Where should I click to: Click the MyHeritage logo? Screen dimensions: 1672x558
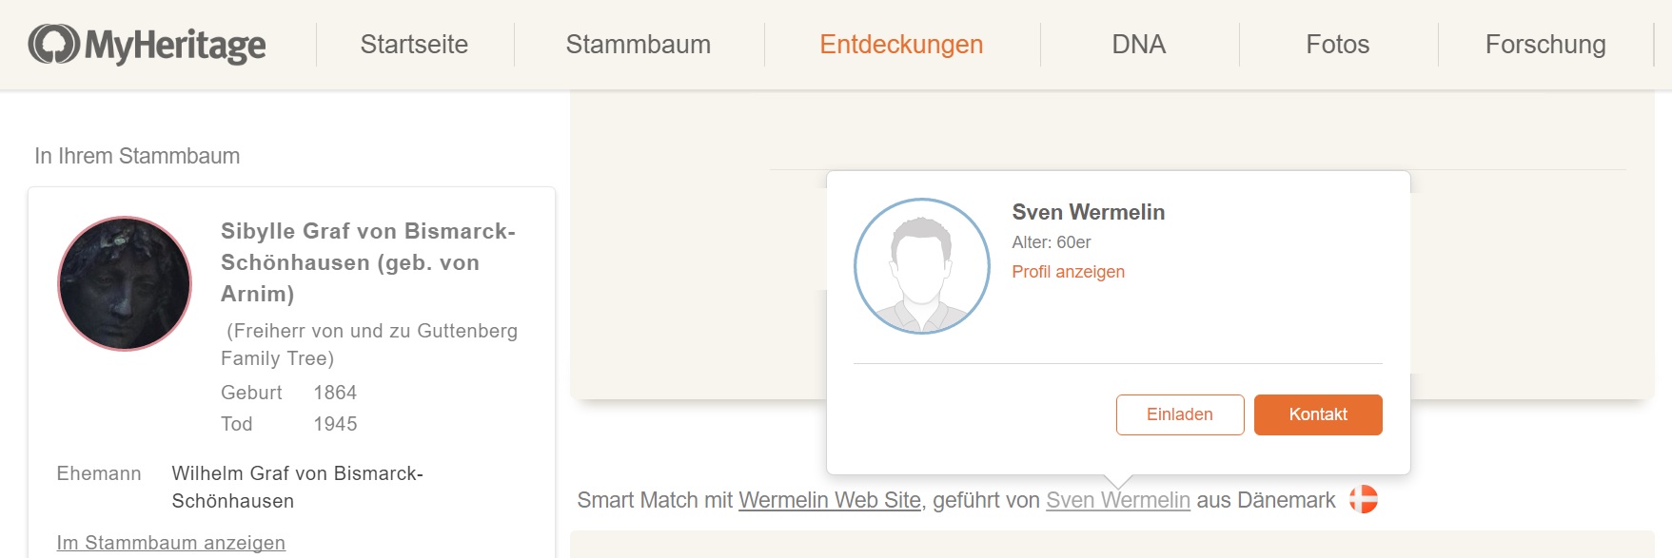(148, 45)
